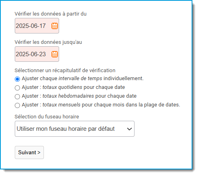The image size is (198, 175).
Task: Click the chevron arrow of the fuseau horaire dropdown
Action: [129, 129]
